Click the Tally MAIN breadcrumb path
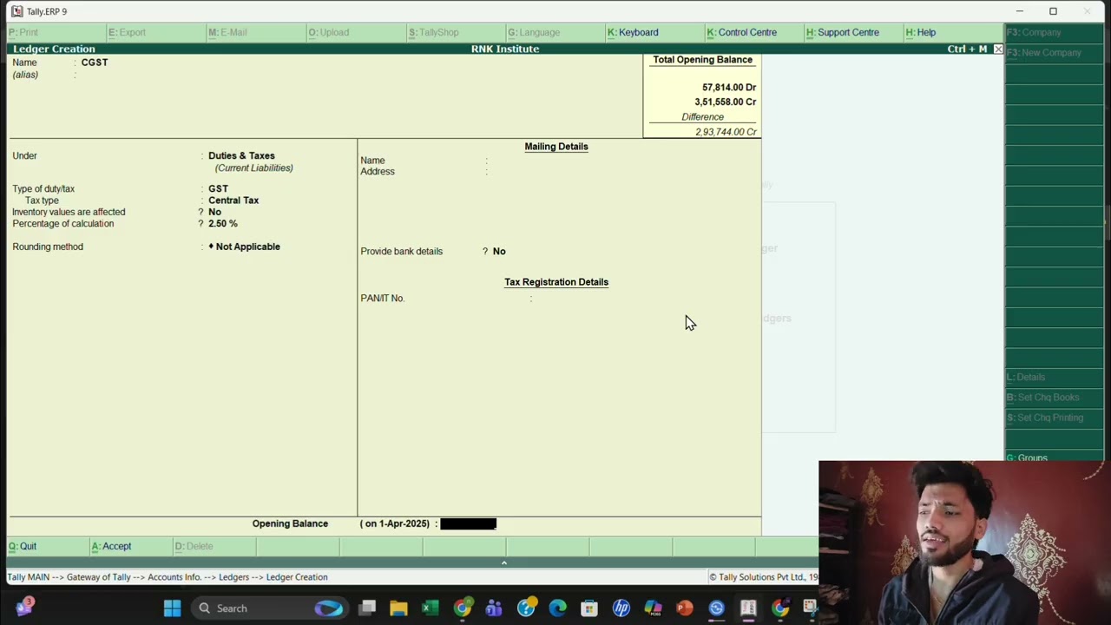The width and height of the screenshot is (1111, 625). pos(168,577)
